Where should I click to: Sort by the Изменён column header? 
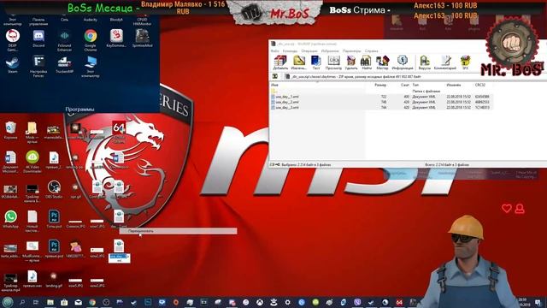(454, 85)
